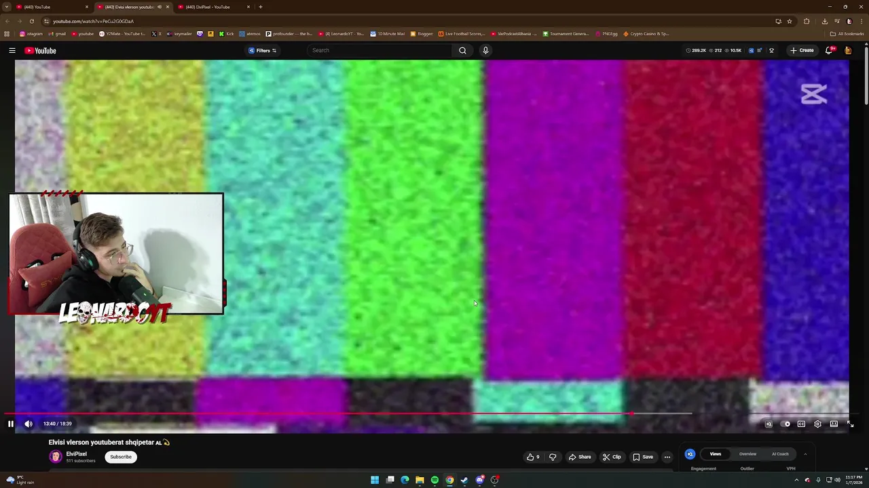Open Steam from the taskbar

[x=464, y=480]
